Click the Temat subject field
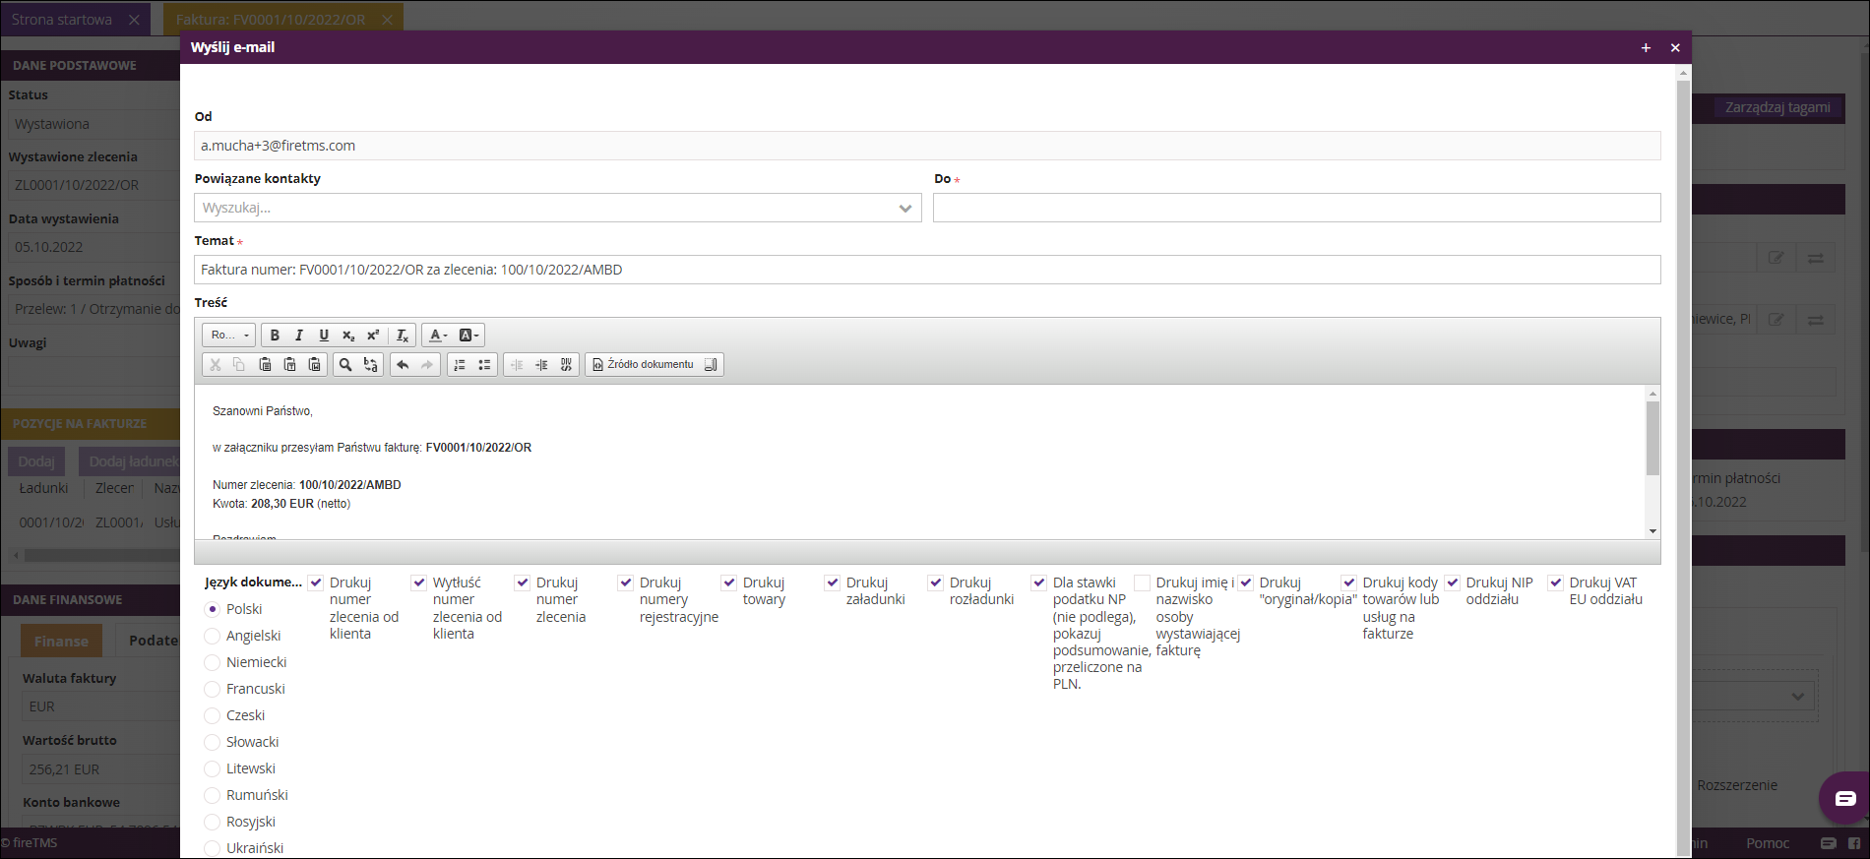 pyautogui.click(x=927, y=270)
